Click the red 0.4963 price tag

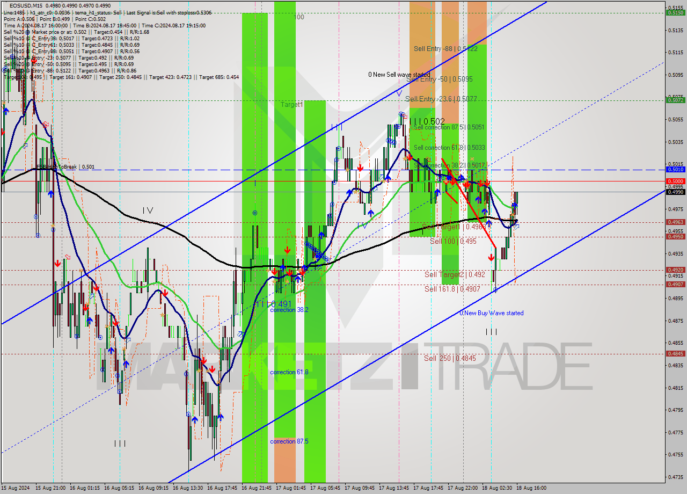coord(675,222)
